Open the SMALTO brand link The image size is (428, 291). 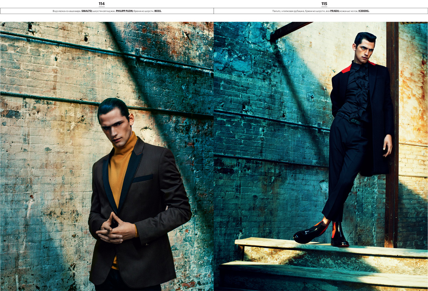(x=87, y=11)
